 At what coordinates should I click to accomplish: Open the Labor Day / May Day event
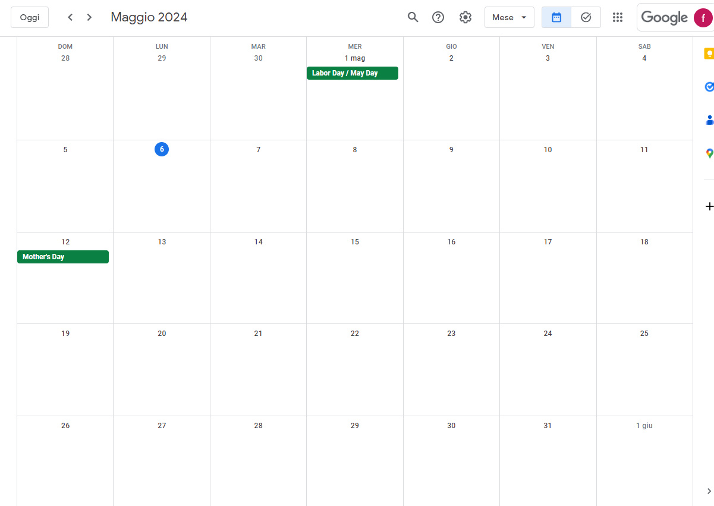pyautogui.click(x=352, y=73)
